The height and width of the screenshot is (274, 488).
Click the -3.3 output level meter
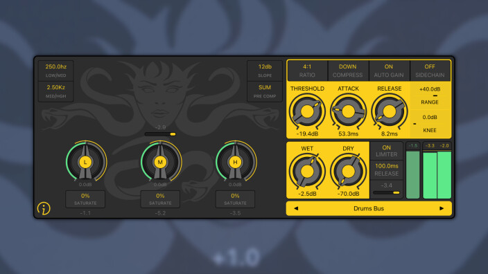[x=430, y=170]
